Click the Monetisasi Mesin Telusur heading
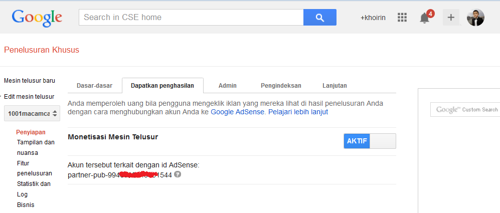Screen dimensions: 500x213 coord(113,137)
